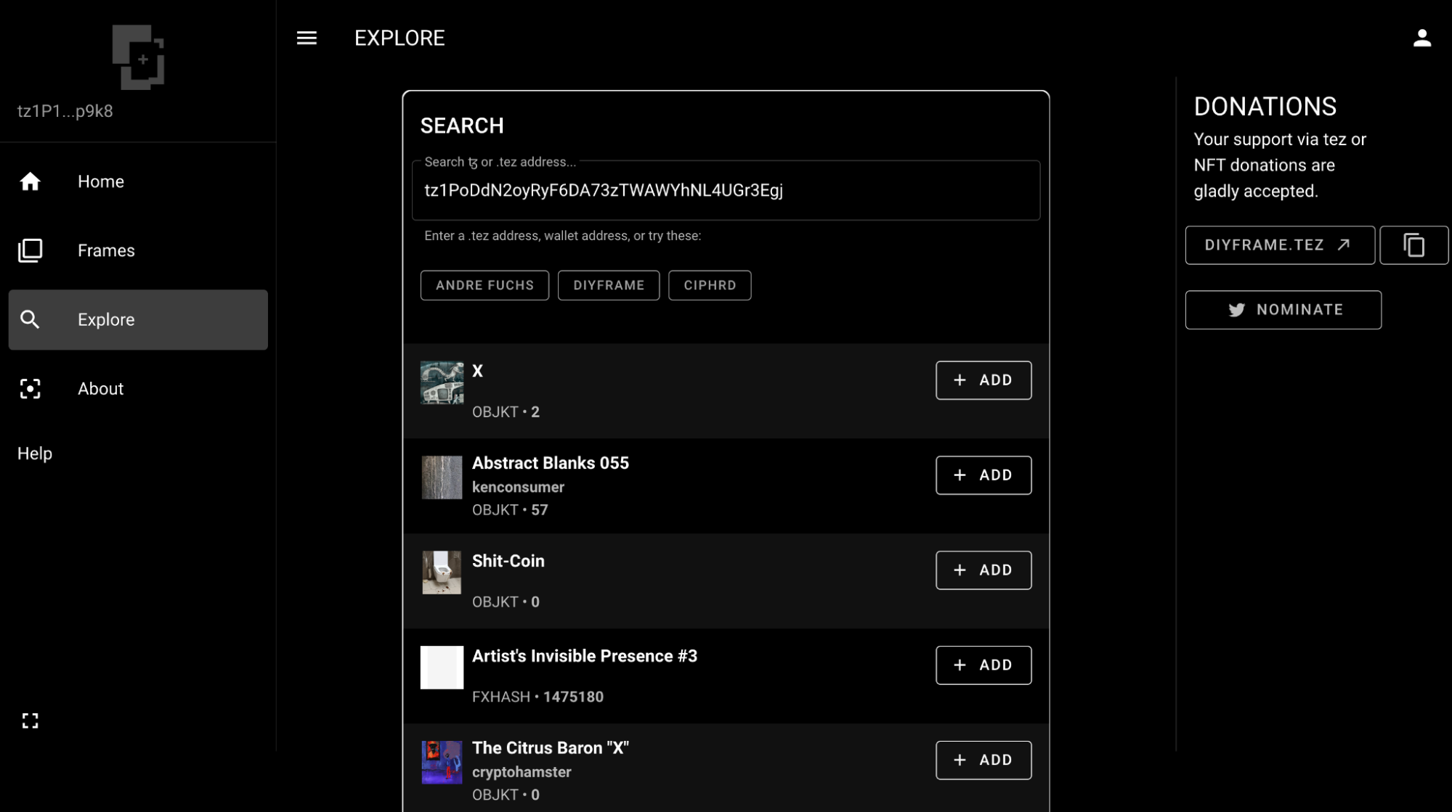The width and height of the screenshot is (1452, 812).
Task: Click the ANDRE FUCHS suggestion chip
Action: tap(484, 285)
